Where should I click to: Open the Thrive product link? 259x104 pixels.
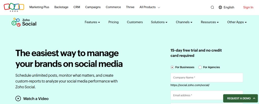coord(130,7)
